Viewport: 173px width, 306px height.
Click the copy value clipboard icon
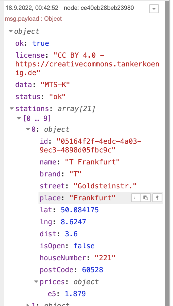pyautogui.click(x=146, y=198)
